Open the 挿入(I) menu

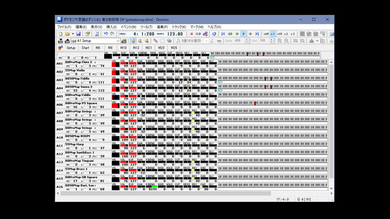coord(111,27)
